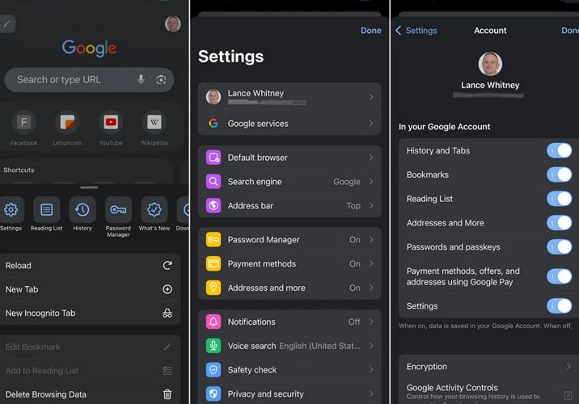Tap the Reload circular arrow icon
579x404 pixels.
pos(167,265)
